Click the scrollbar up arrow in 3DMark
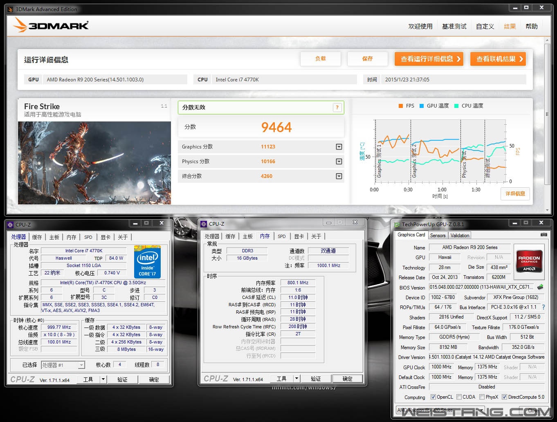This screenshot has width=557, height=422. coord(547,40)
